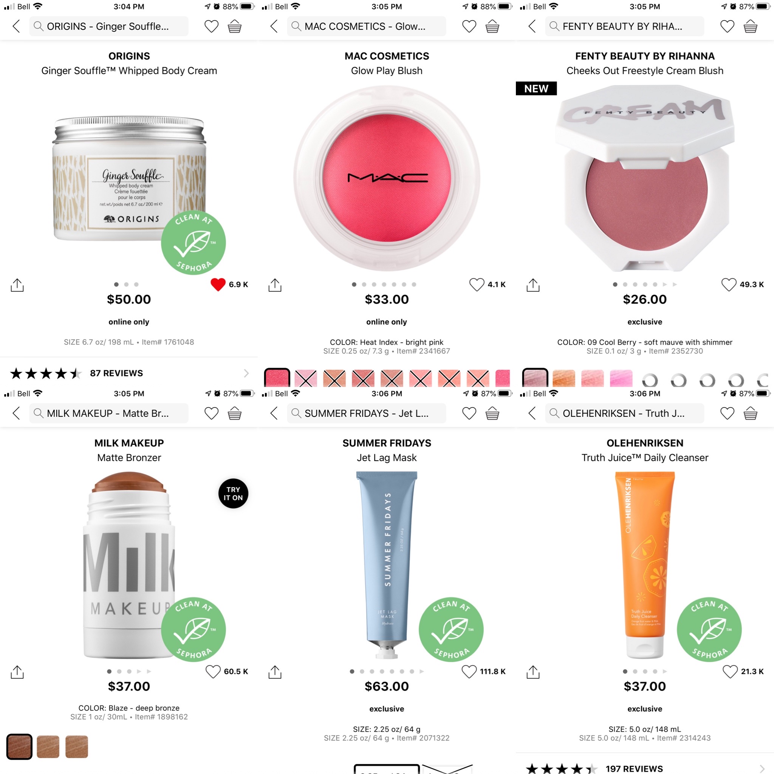Open Clean at Sephora badge on Olehenriksen
Image resolution: width=774 pixels, height=774 pixels.
tap(709, 629)
